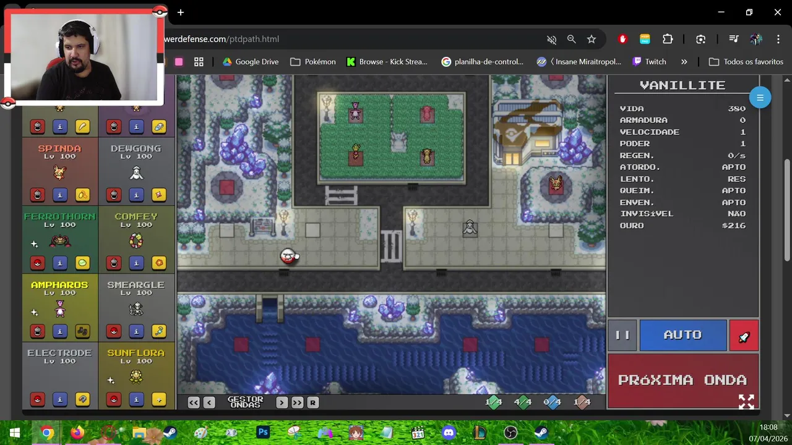Click the R reset wave button
Image resolution: width=792 pixels, height=445 pixels.
[312, 402]
